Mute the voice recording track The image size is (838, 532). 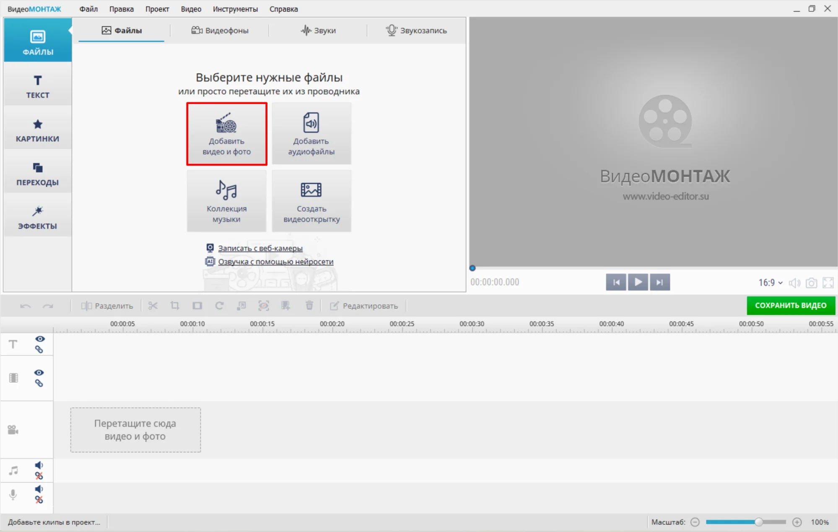tap(39, 489)
